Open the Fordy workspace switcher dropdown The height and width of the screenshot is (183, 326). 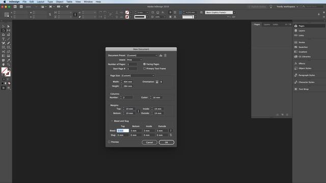(287, 7)
